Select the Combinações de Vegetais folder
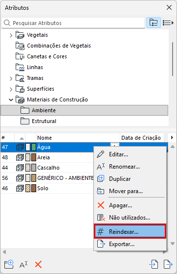Viewport: 177px width, 274px height. (53, 46)
